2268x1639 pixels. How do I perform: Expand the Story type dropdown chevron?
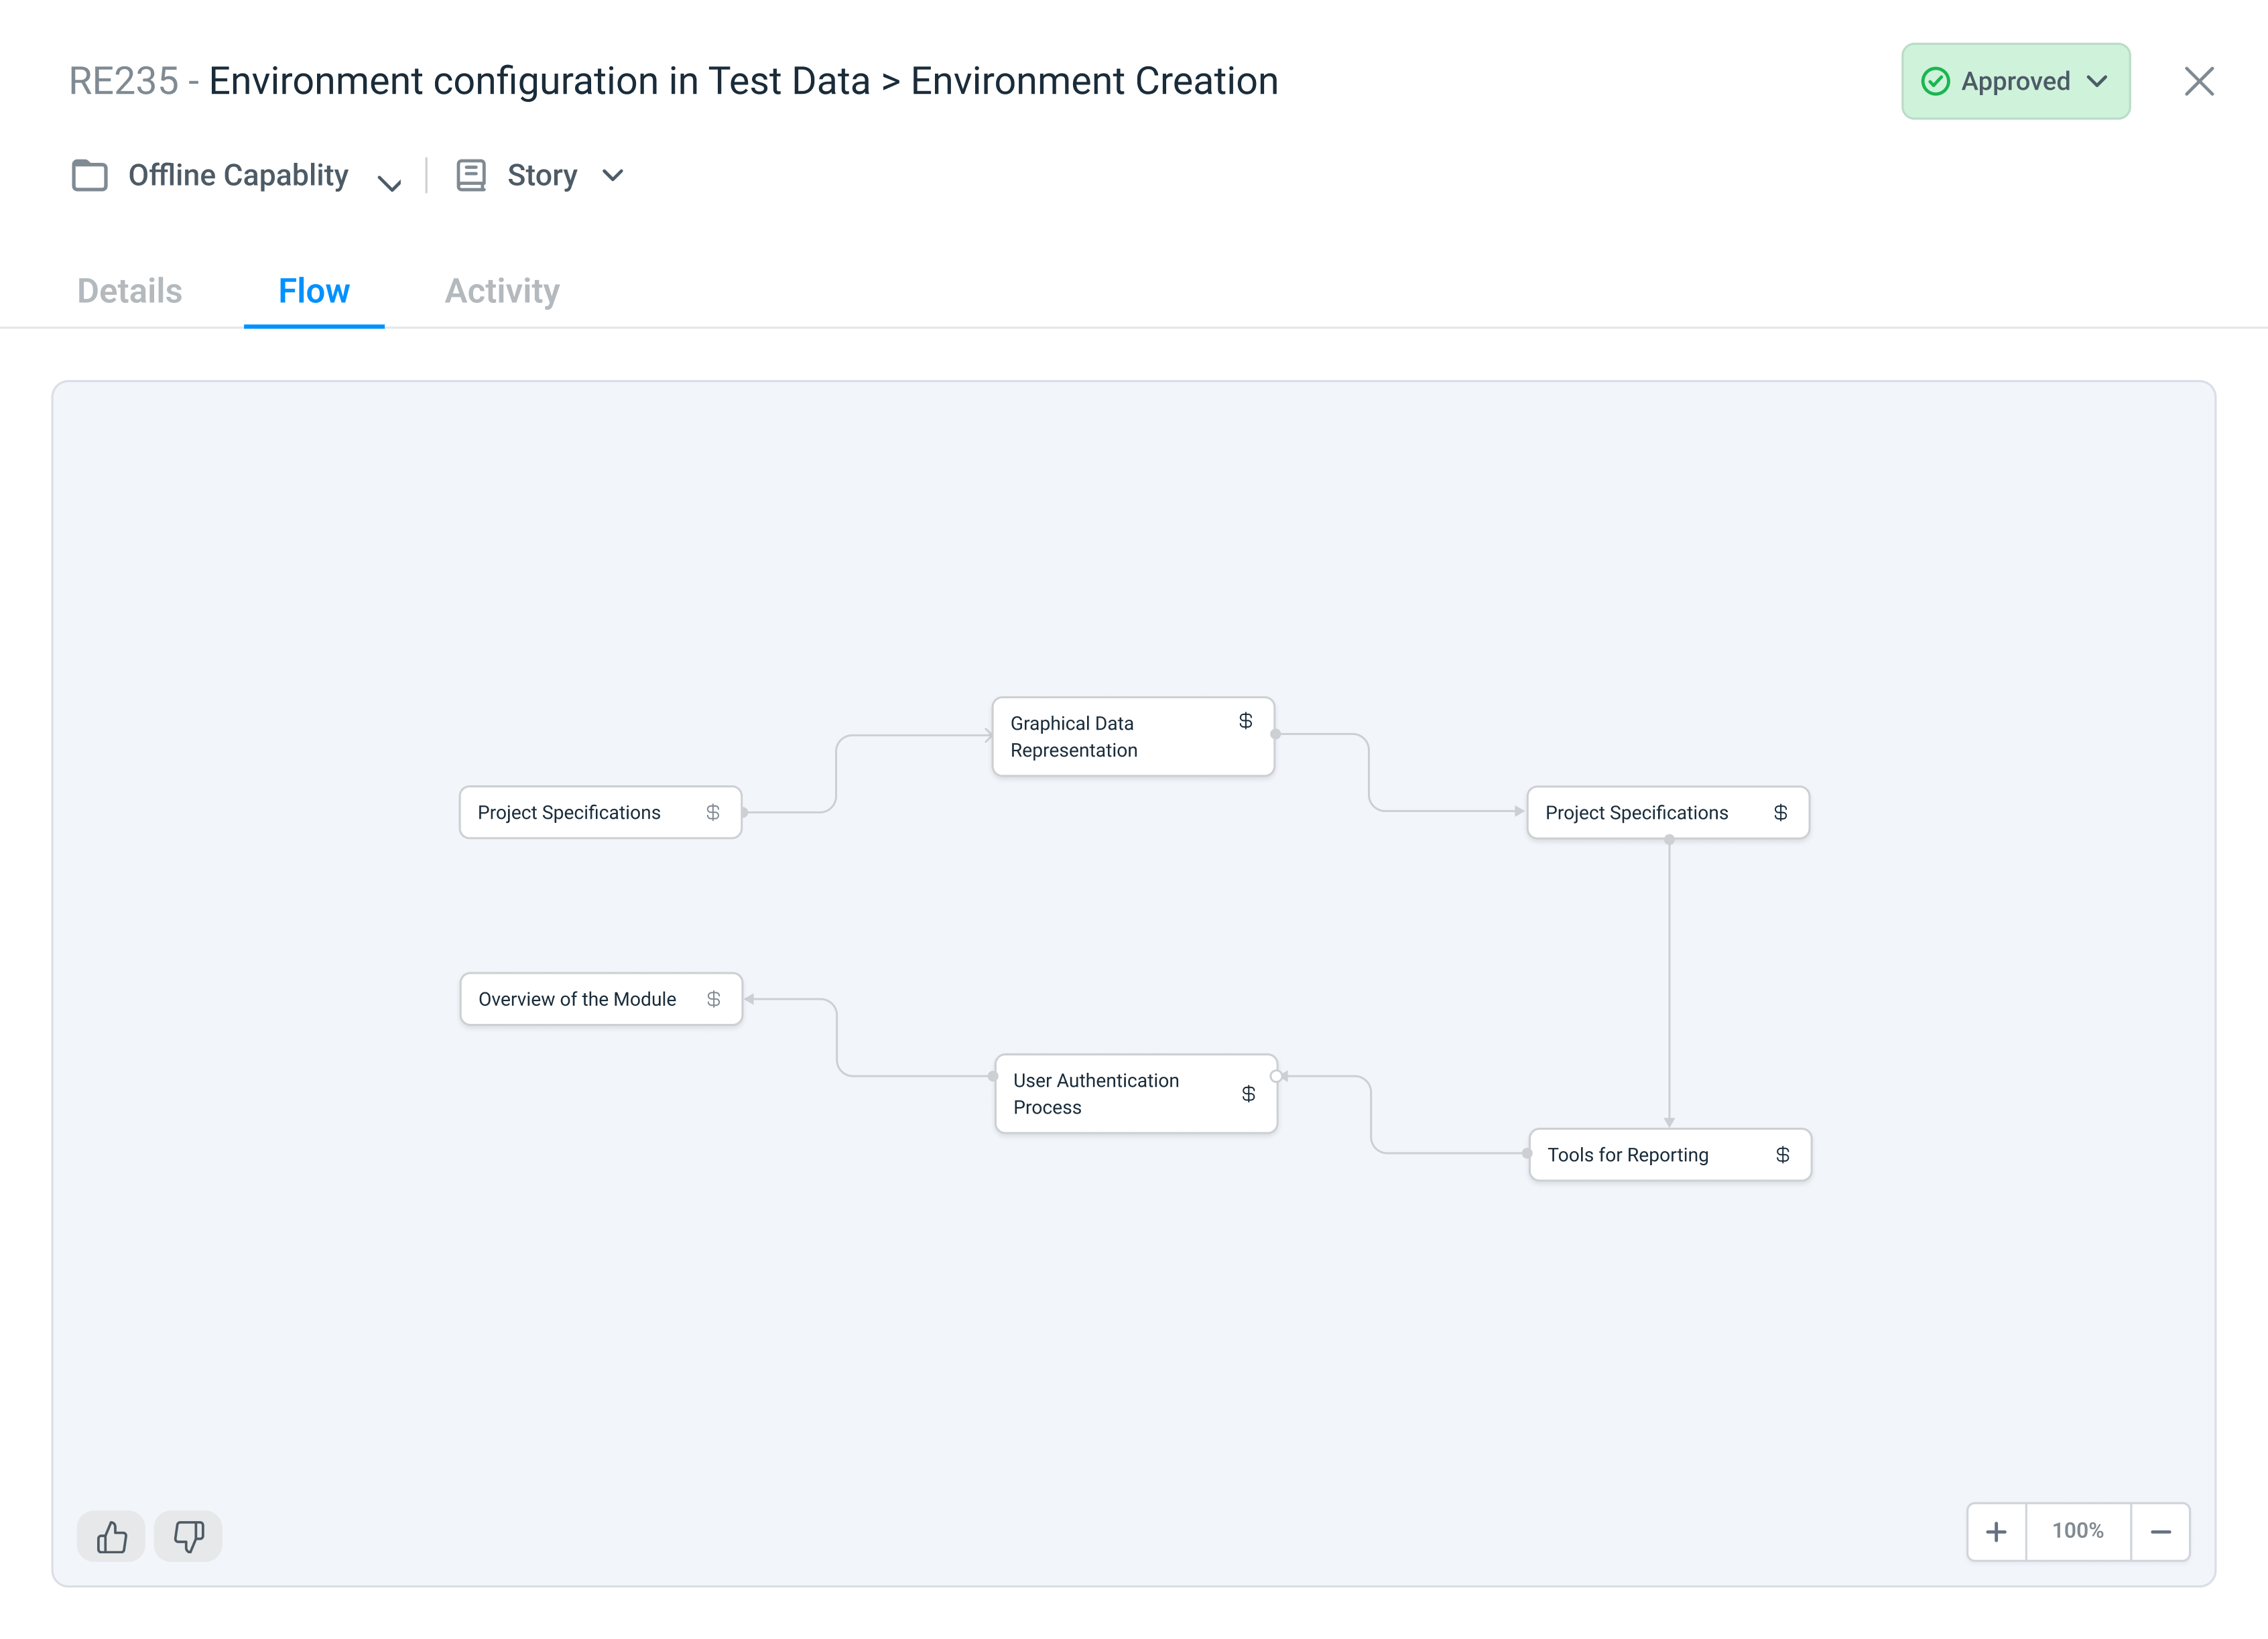(613, 175)
